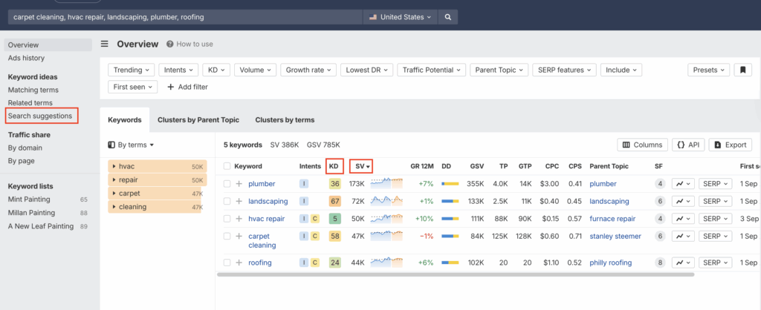Click the Export button

click(x=730, y=145)
